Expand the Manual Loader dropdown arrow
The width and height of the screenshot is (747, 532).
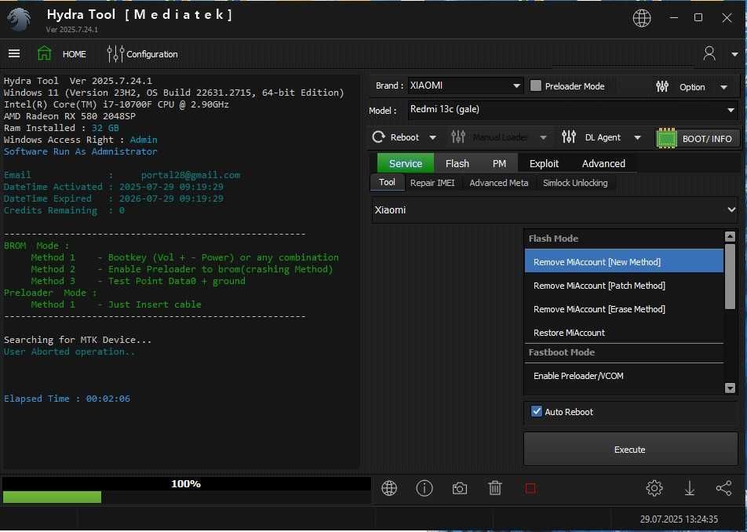tap(543, 137)
